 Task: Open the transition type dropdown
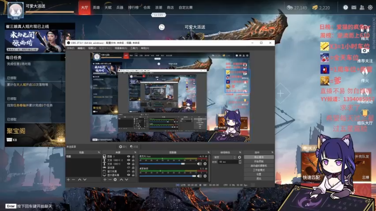coord(225,157)
